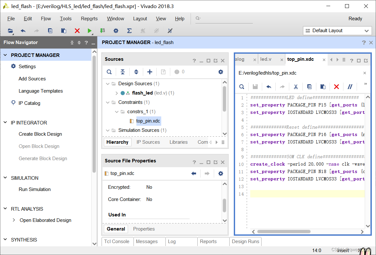Viewport: 376px width, 255px height.
Task: Click Sources panel vertical scrollbar
Action: [224, 99]
